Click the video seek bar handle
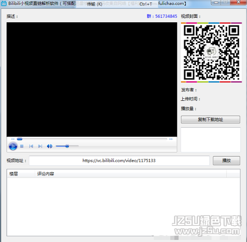 pyautogui.click(x=19, y=139)
